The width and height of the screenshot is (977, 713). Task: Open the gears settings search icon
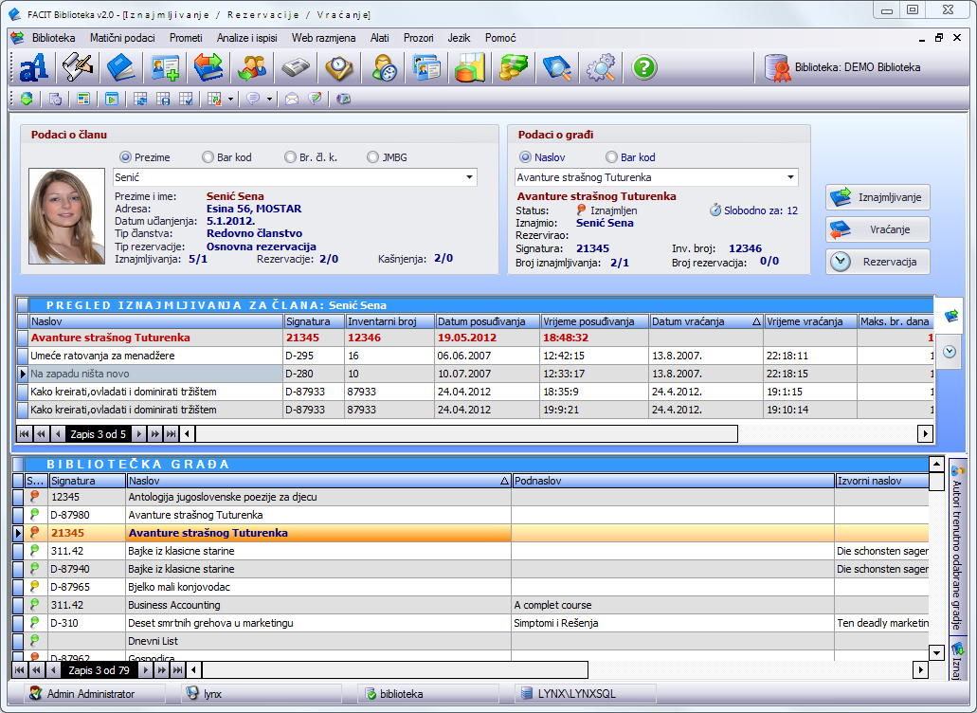click(x=601, y=68)
